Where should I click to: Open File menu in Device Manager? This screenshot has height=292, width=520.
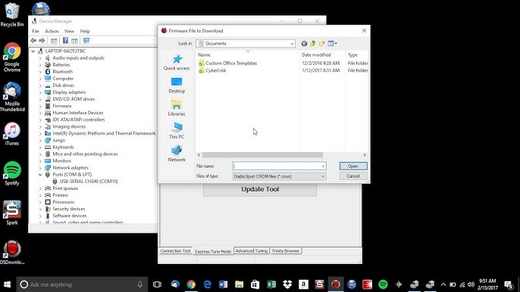(x=36, y=31)
